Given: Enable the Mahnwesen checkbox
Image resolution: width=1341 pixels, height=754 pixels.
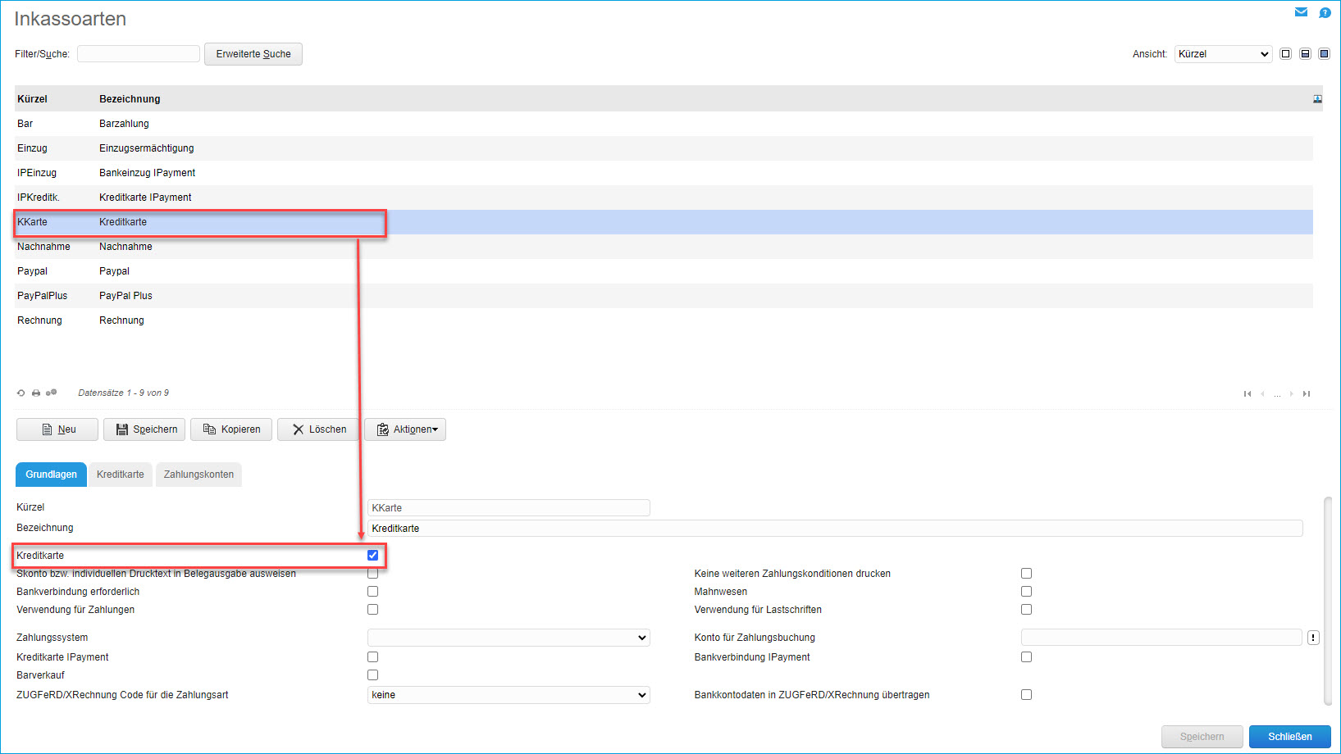Looking at the screenshot, I should [1026, 592].
